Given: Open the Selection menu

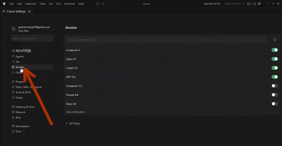Looking at the screenshot, I should pyautogui.click(x=30, y=4).
